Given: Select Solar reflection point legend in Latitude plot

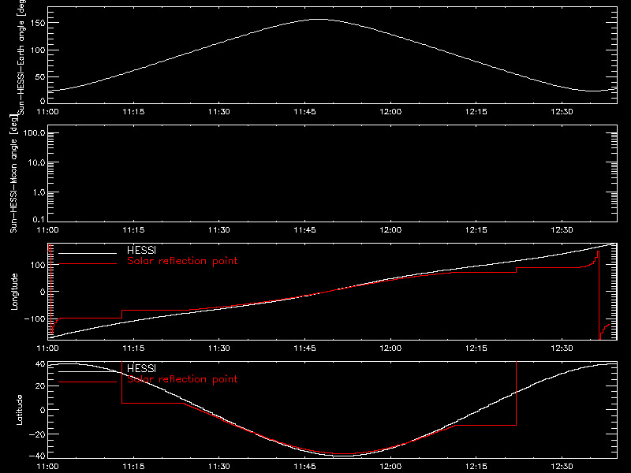Looking at the screenshot, I should point(182,379).
